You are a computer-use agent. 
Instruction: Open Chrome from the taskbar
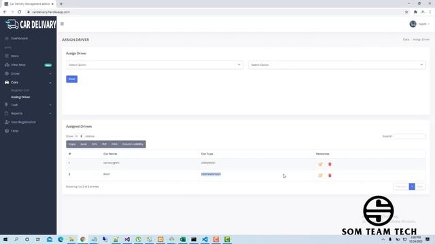pos(83,239)
